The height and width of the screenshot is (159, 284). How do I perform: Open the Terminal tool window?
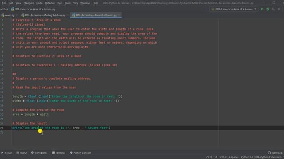(x=59, y=153)
